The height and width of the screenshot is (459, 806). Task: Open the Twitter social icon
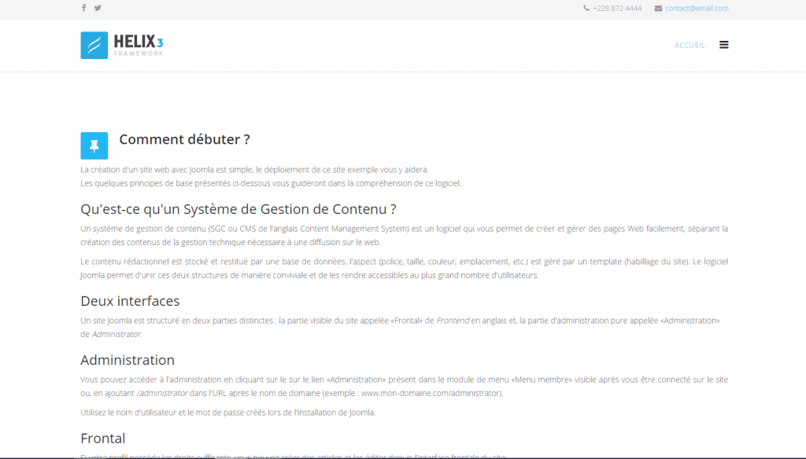(98, 8)
